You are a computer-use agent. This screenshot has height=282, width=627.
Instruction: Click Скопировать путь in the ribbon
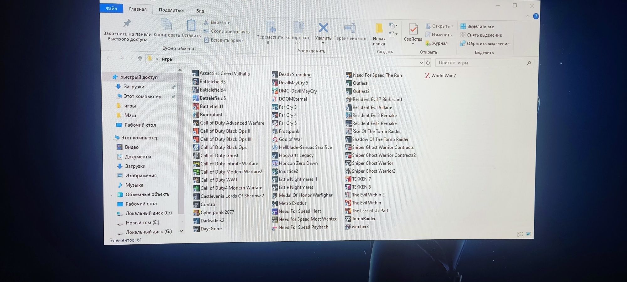(227, 31)
